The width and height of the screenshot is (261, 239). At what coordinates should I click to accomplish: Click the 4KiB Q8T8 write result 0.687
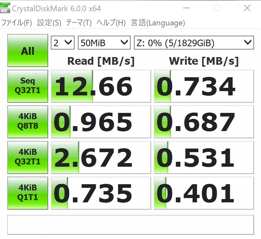[204, 122]
